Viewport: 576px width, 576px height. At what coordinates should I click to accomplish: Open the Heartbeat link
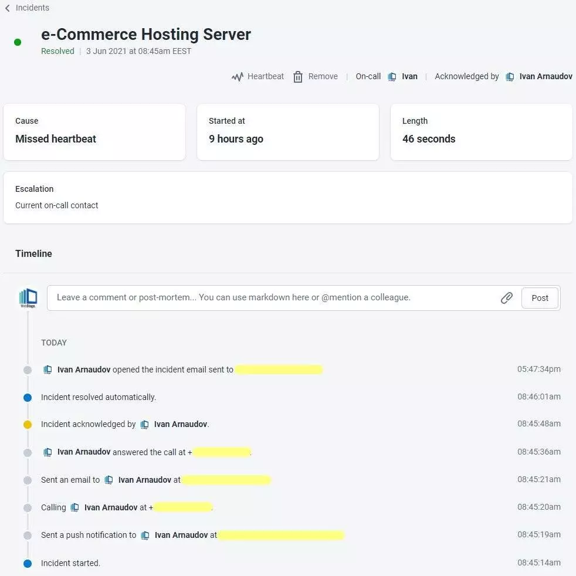click(x=265, y=77)
